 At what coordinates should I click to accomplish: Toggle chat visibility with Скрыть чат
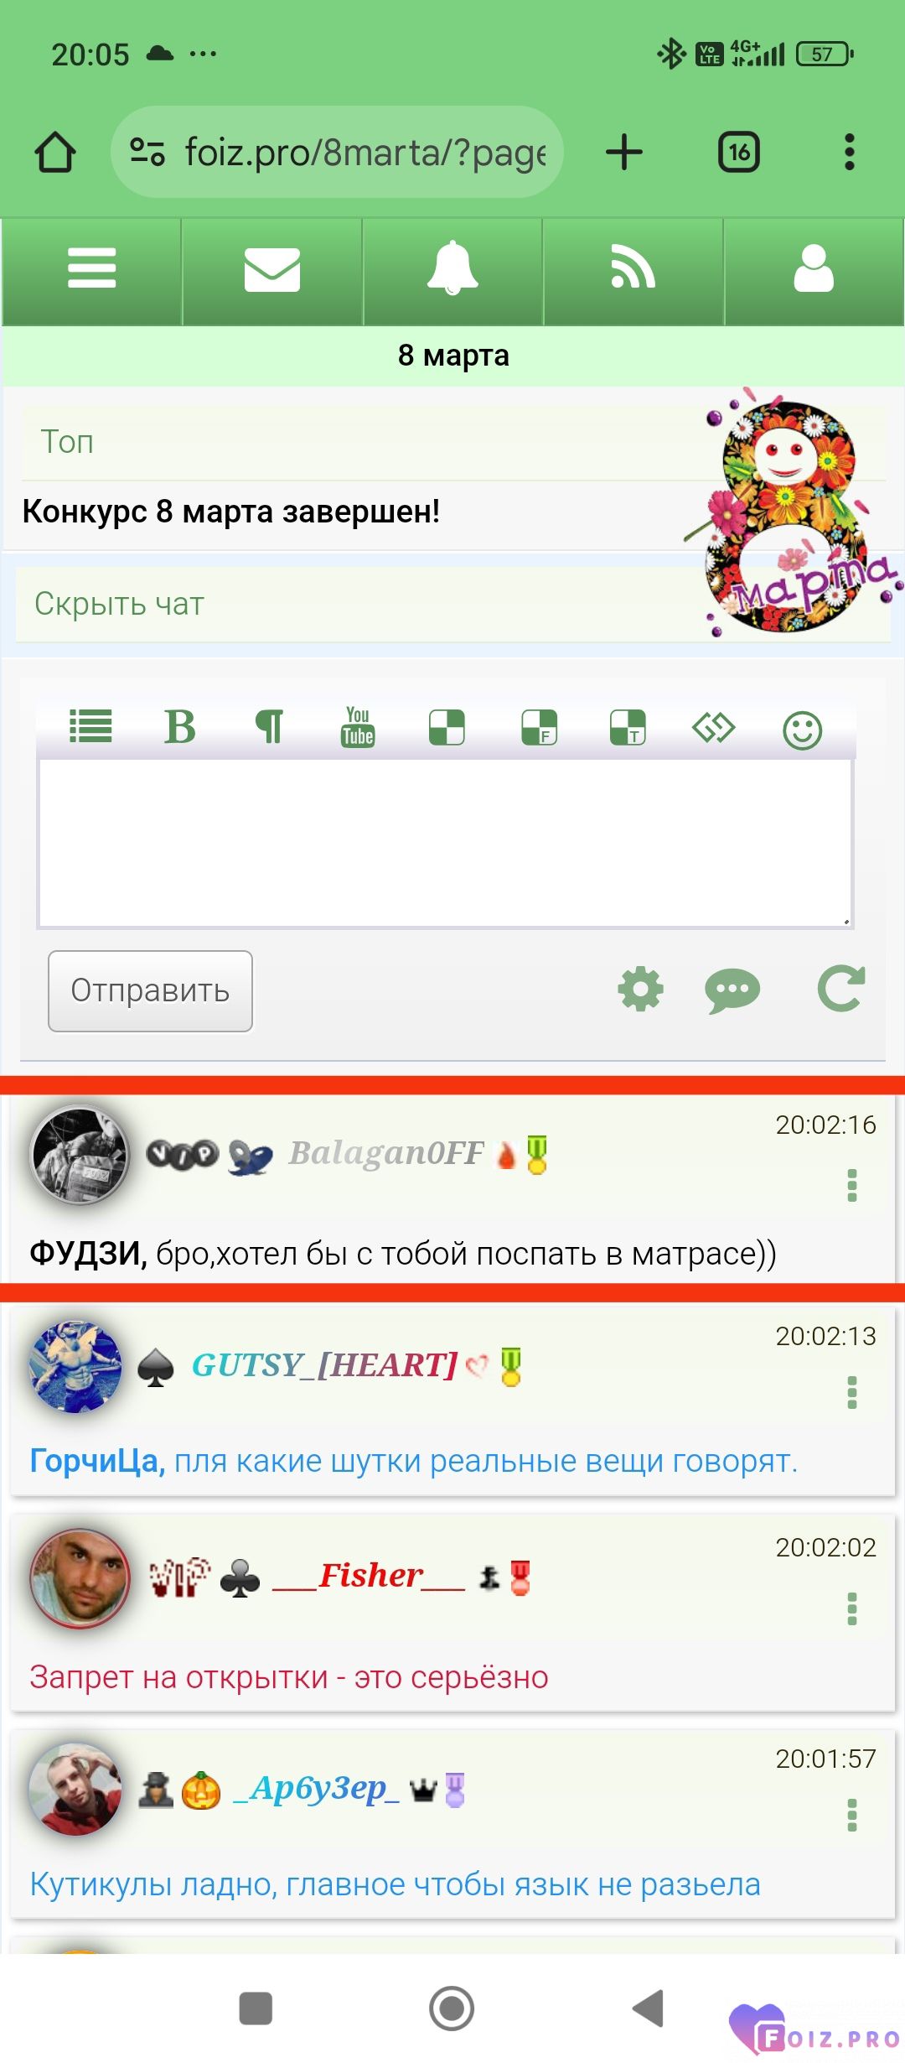pos(119,604)
